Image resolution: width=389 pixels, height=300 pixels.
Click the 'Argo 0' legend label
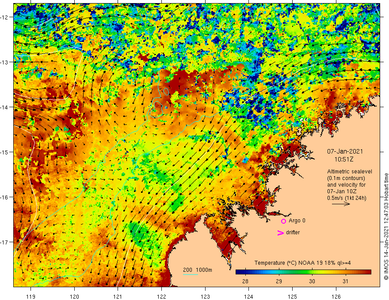pyautogui.click(x=297, y=221)
